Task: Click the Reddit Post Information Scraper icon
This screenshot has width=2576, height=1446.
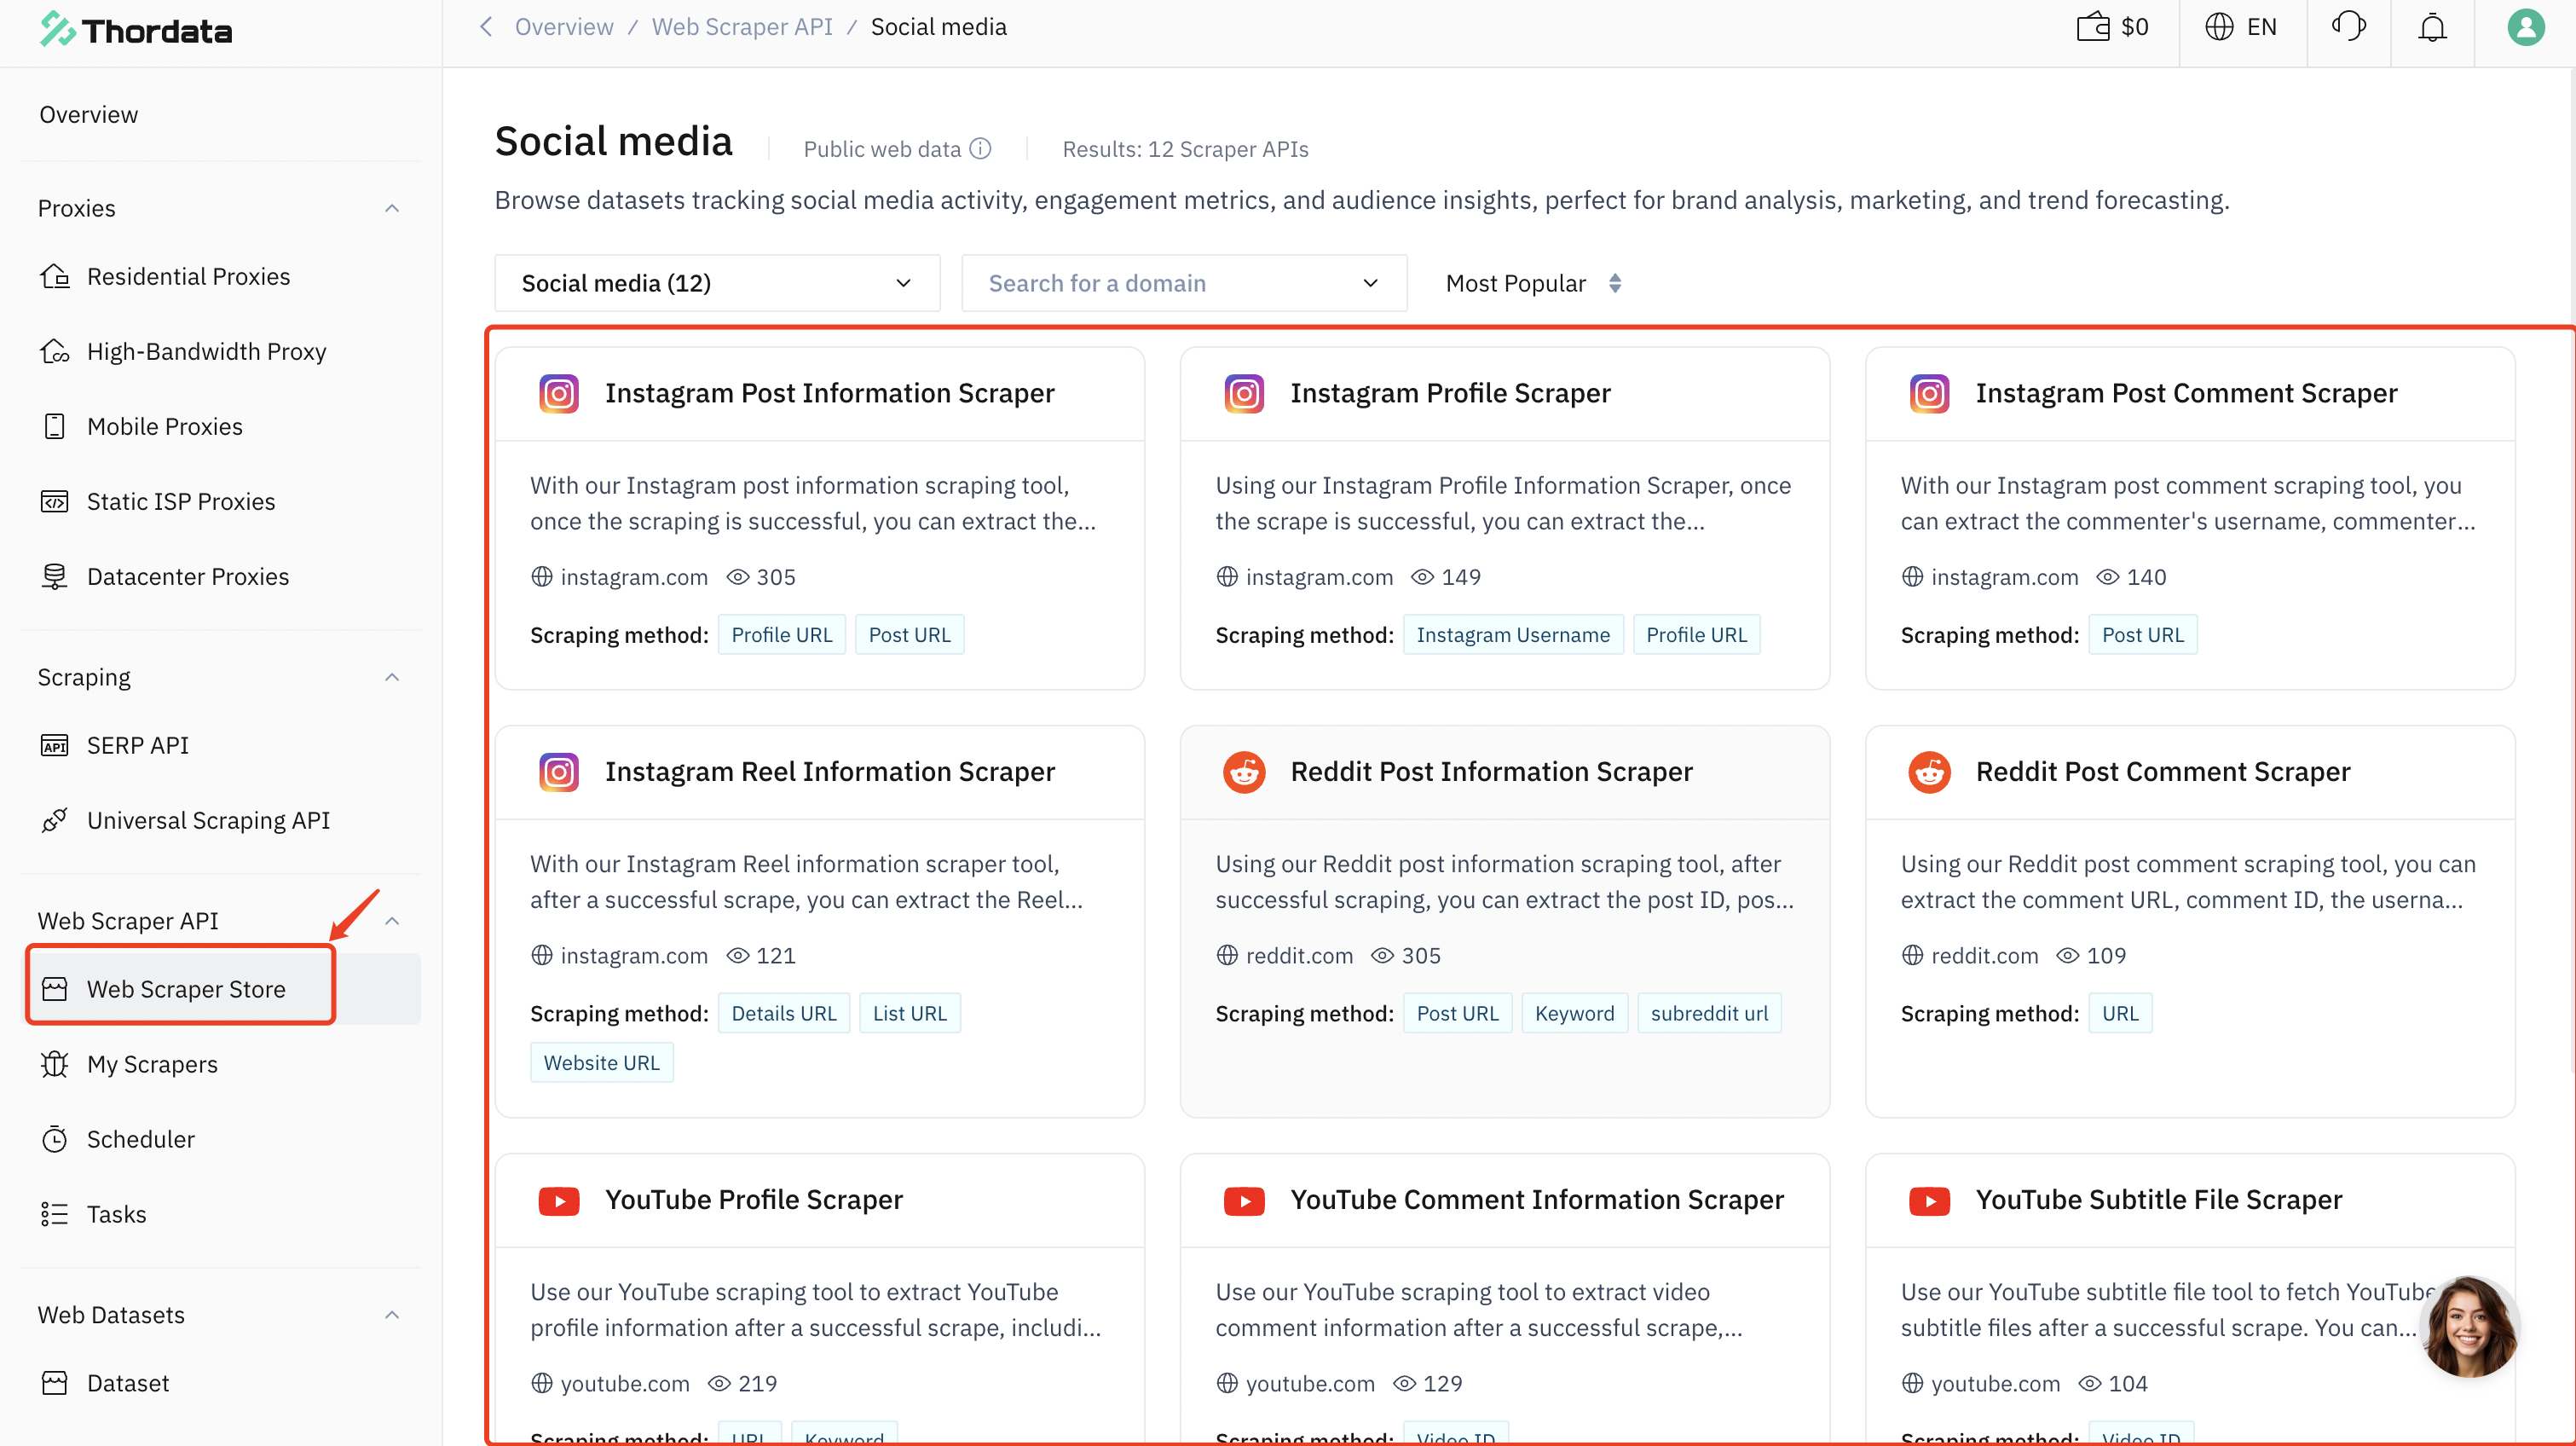Action: click(1244, 772)
